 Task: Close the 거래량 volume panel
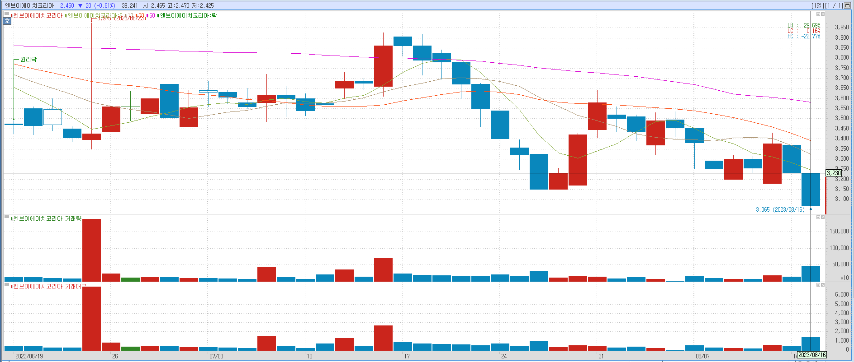pos(823,217)
